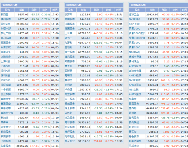Viewport: 188px width, 148px height.
Task: Click the percentage value 2.40%
Action: pyautogui.click(x=175, y=108)
